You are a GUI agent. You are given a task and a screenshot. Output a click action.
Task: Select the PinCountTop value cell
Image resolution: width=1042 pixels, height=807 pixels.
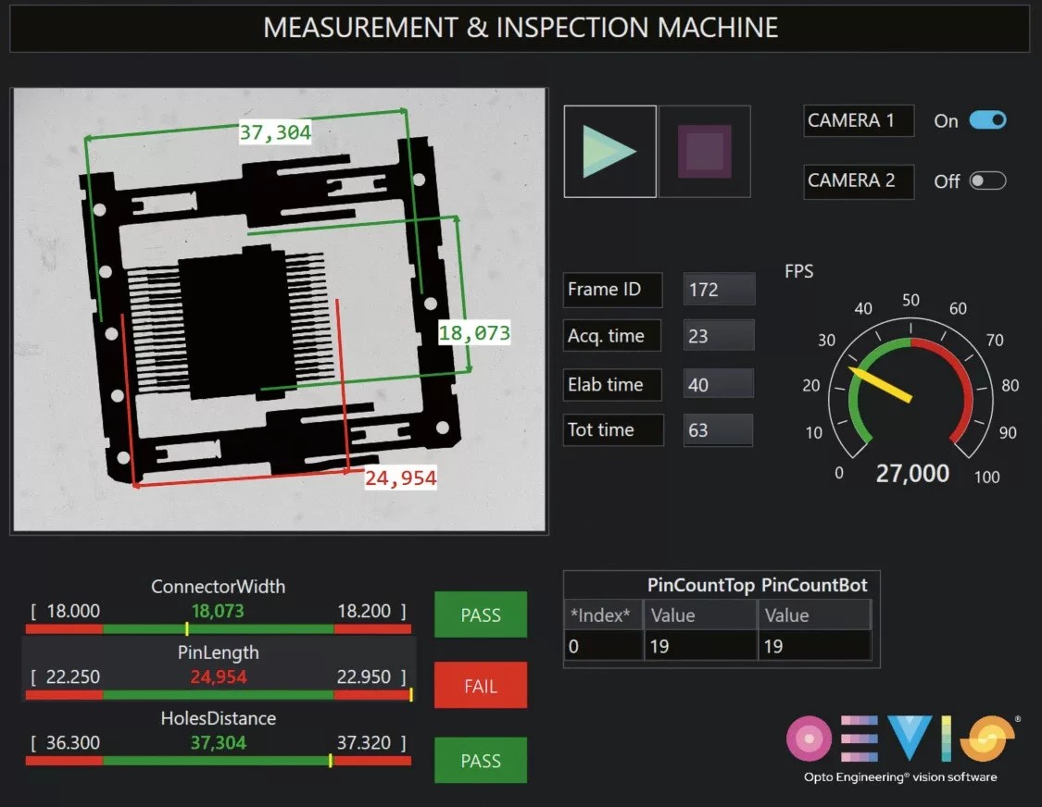tap(700, 646)
